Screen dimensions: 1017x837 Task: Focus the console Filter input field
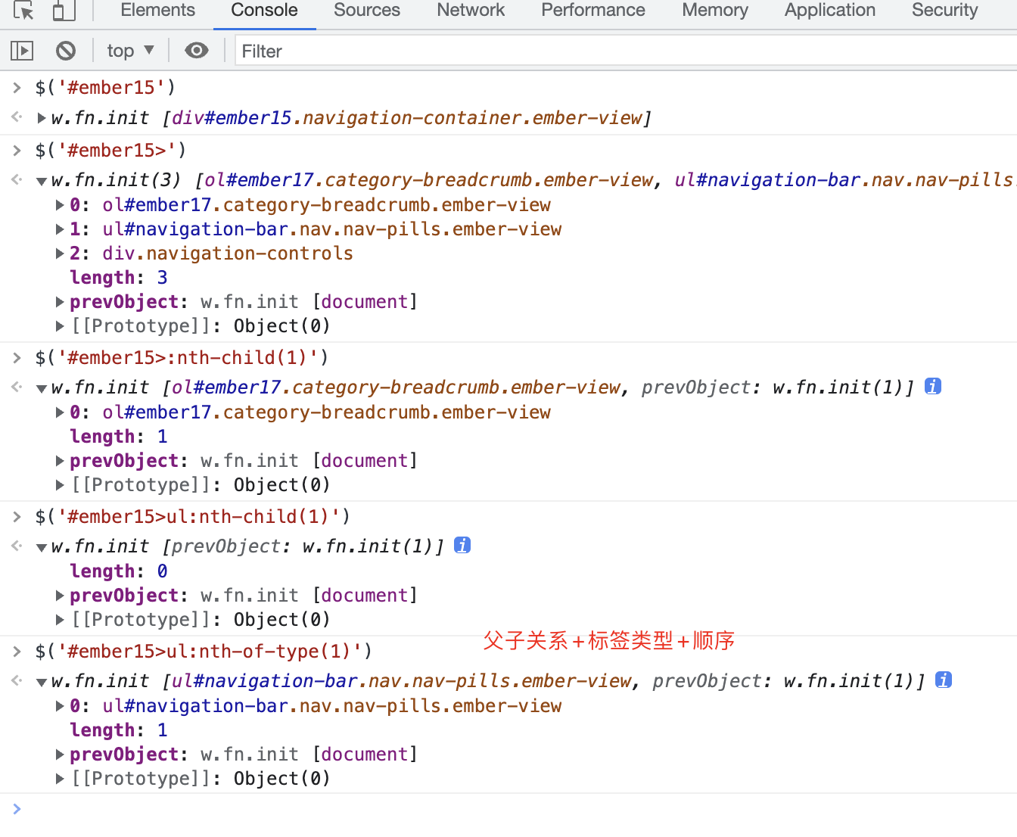[x=626, y=51]
